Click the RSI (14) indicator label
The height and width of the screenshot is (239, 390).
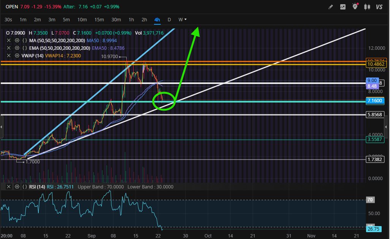37,187
